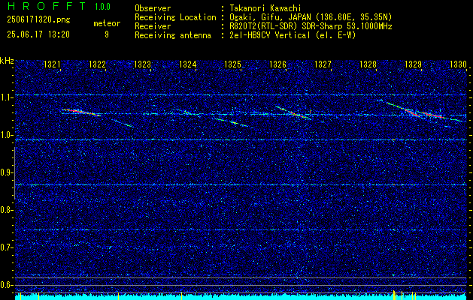Click the observer name Takanori Kawachi
This screenshot has height=300, width=473.
click(x=265, y=8)
